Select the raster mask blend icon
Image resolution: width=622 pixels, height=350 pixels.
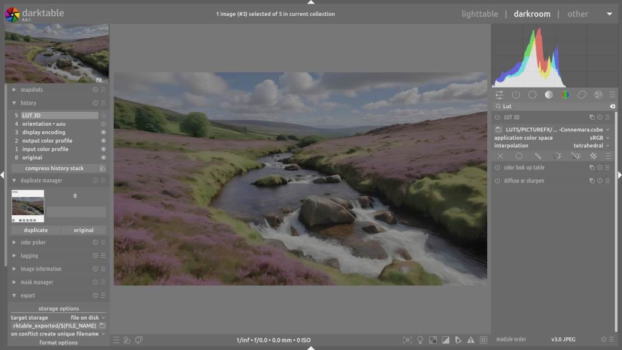click(593, 156)
